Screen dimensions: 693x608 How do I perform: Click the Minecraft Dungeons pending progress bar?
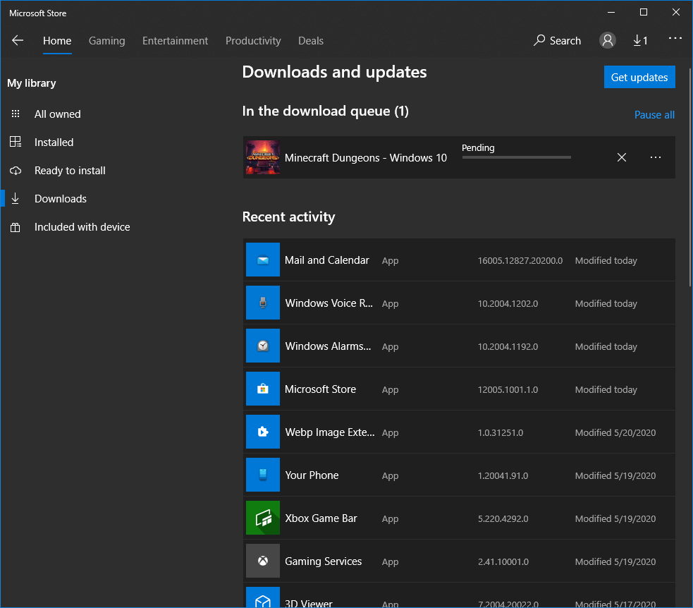coord(516,157)
